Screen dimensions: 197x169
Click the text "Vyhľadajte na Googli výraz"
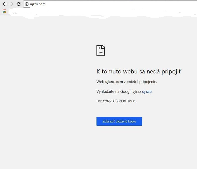pos(119,92)
